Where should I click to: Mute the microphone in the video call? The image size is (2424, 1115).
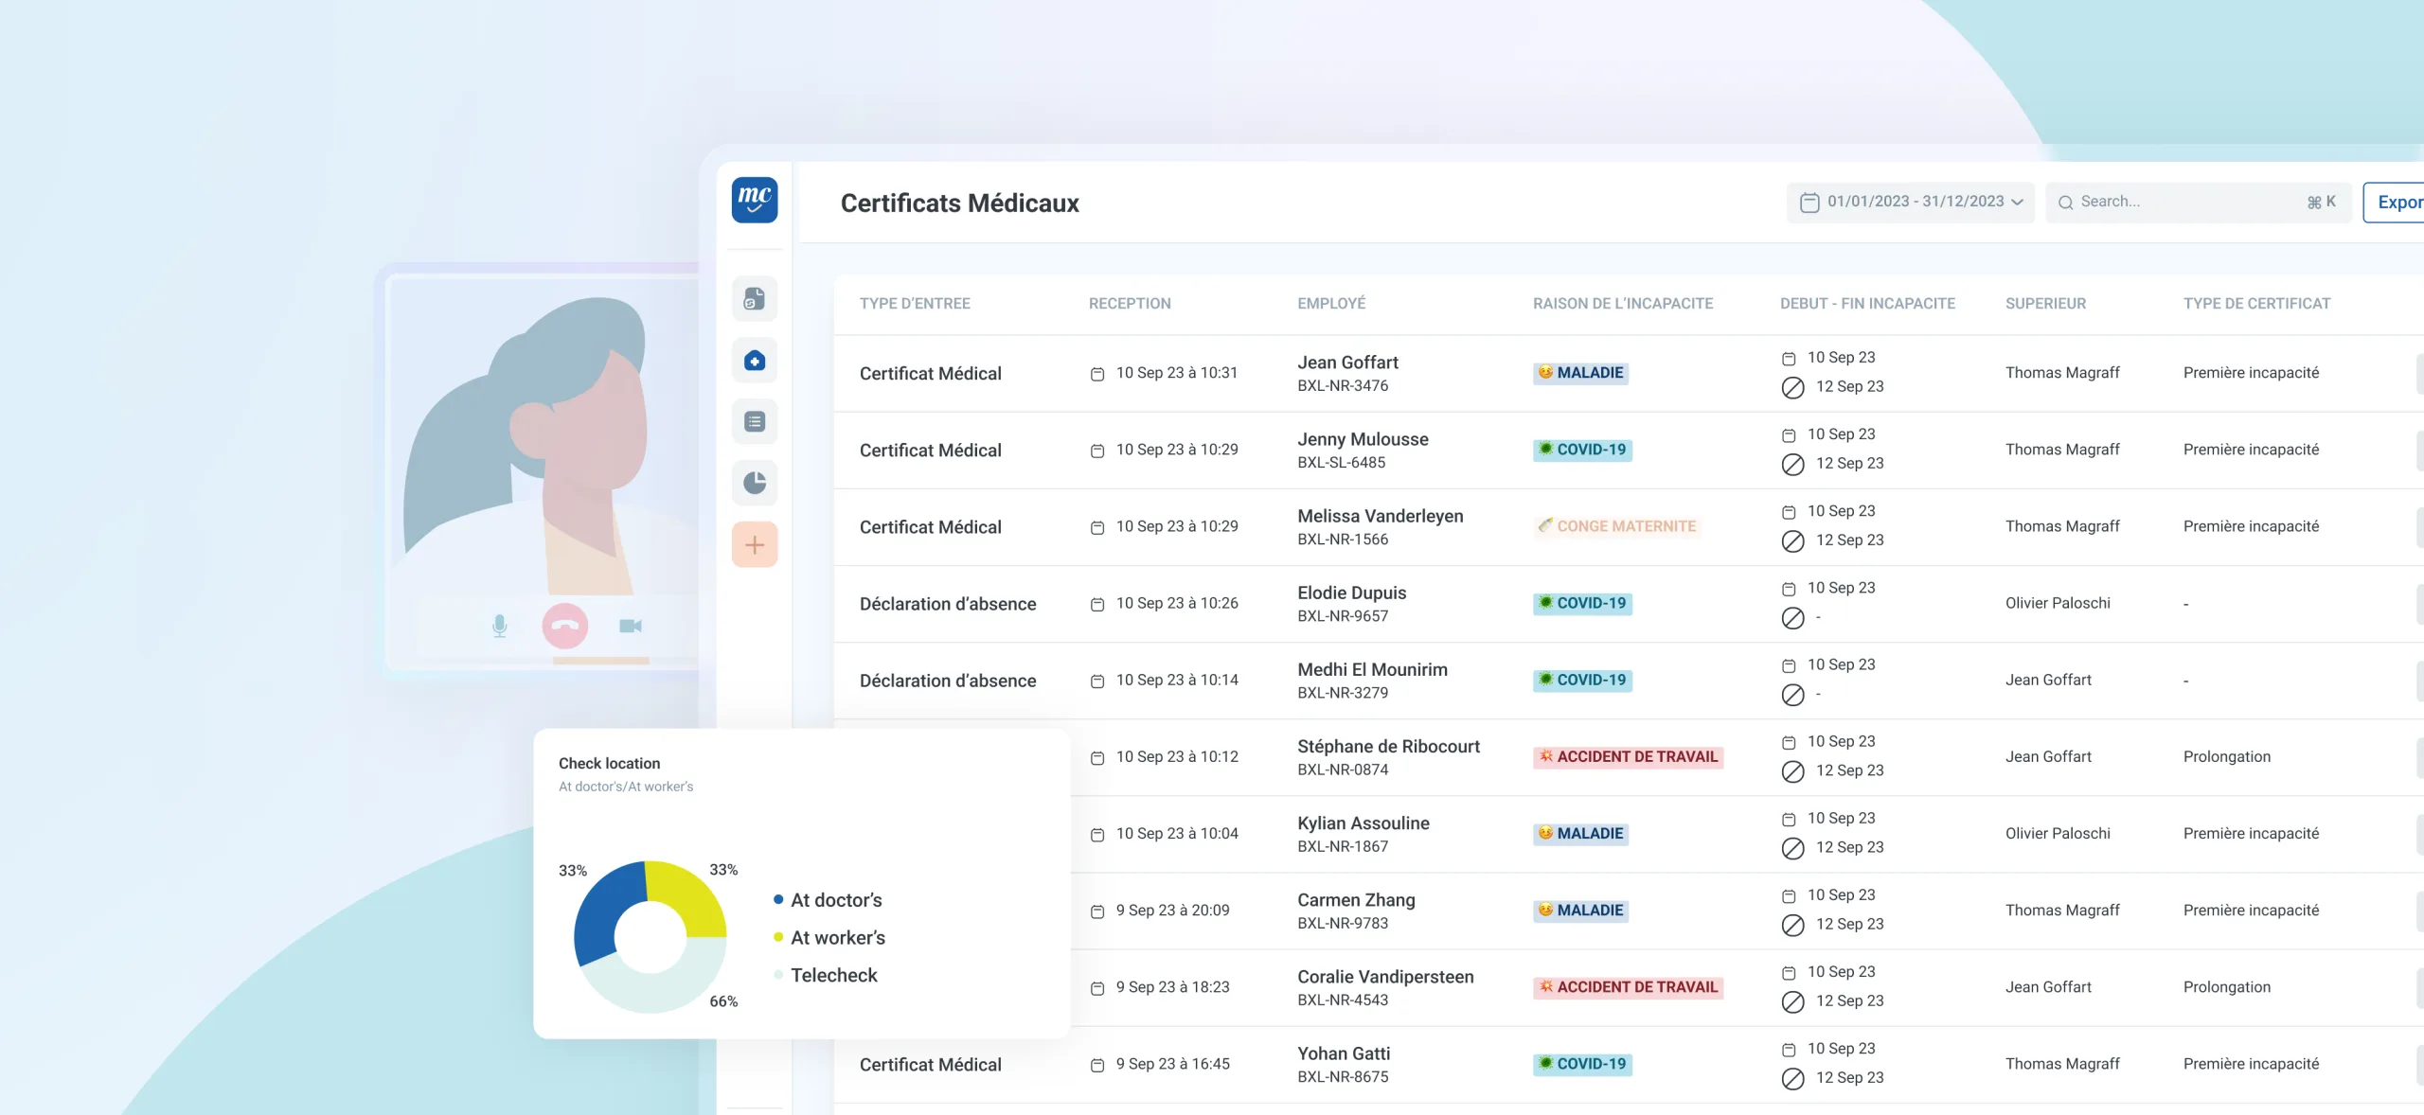coord(500,626)
